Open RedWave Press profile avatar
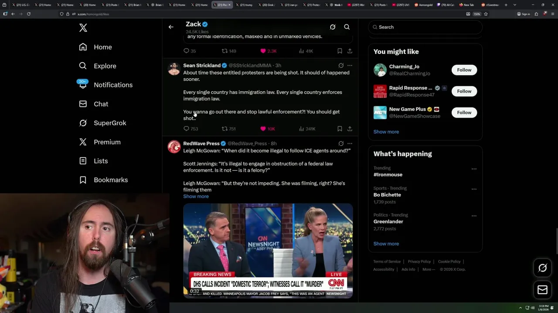Viewport: 558px width, 313px height. point(174,147)
